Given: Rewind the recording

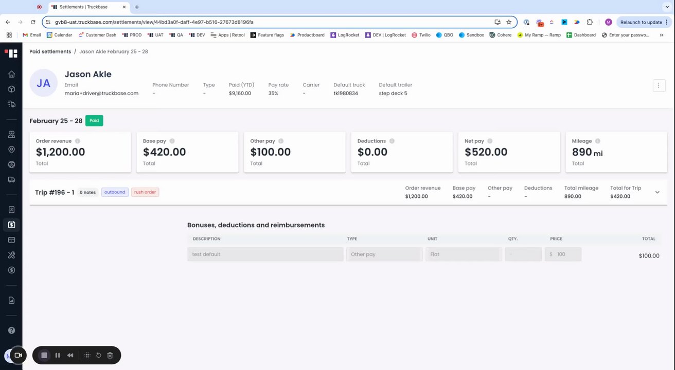Looking at the screenshot, I should click(70, 355).
